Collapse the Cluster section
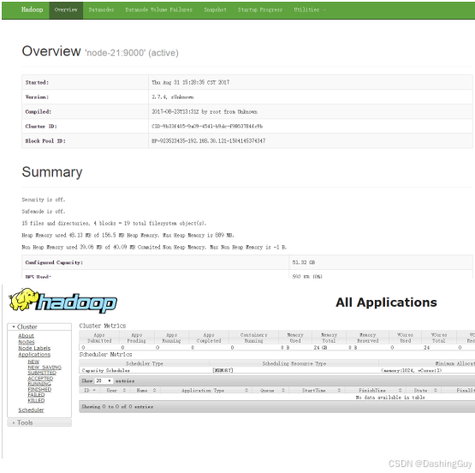The height and width of the screenshot is (473, 475). coord(39,326)
